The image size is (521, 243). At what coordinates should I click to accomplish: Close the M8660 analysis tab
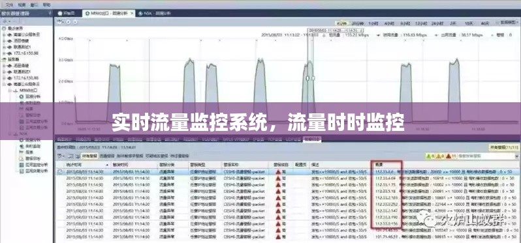click(x=132, y=13)
